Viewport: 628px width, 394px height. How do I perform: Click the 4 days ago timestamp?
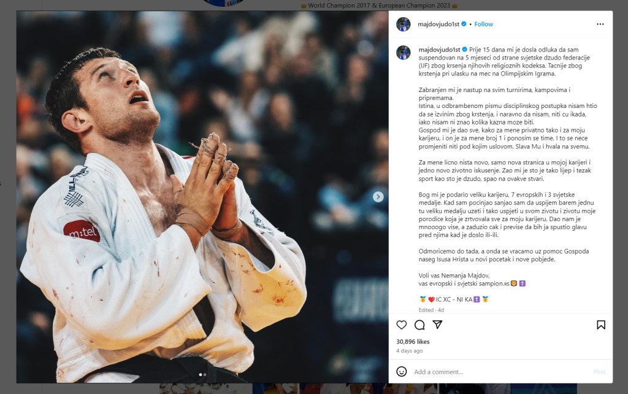[409, 350]
